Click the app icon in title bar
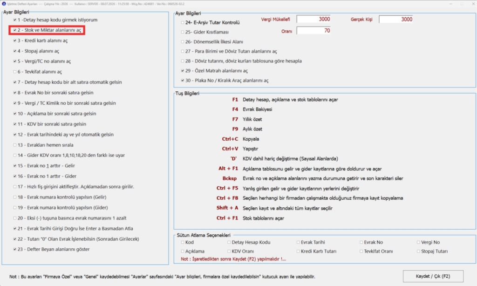Screen dimensions: 477x286 [4, 4]
